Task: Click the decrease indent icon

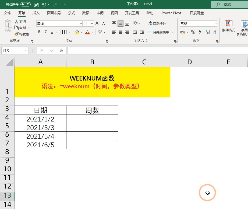Action: tap(135, 32)
